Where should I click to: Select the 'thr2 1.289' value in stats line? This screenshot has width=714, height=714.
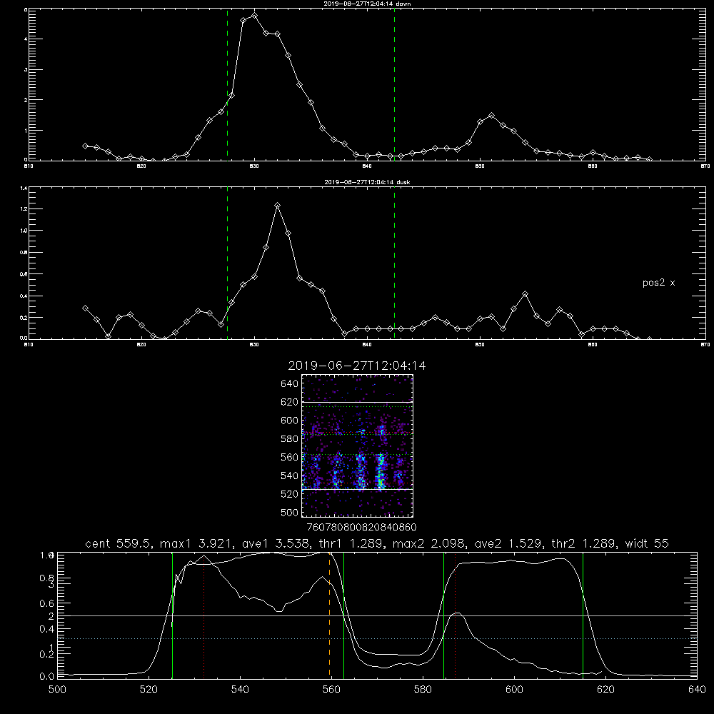[585, 543]
